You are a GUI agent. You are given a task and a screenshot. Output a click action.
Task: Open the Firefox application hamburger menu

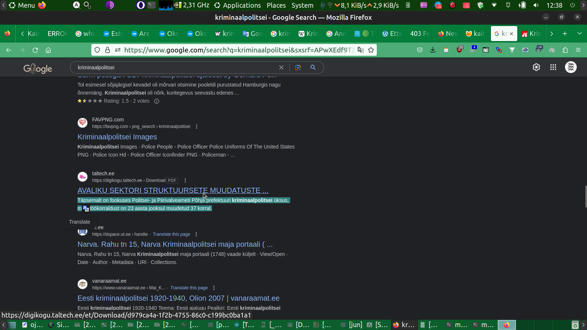tap(578, 50)
